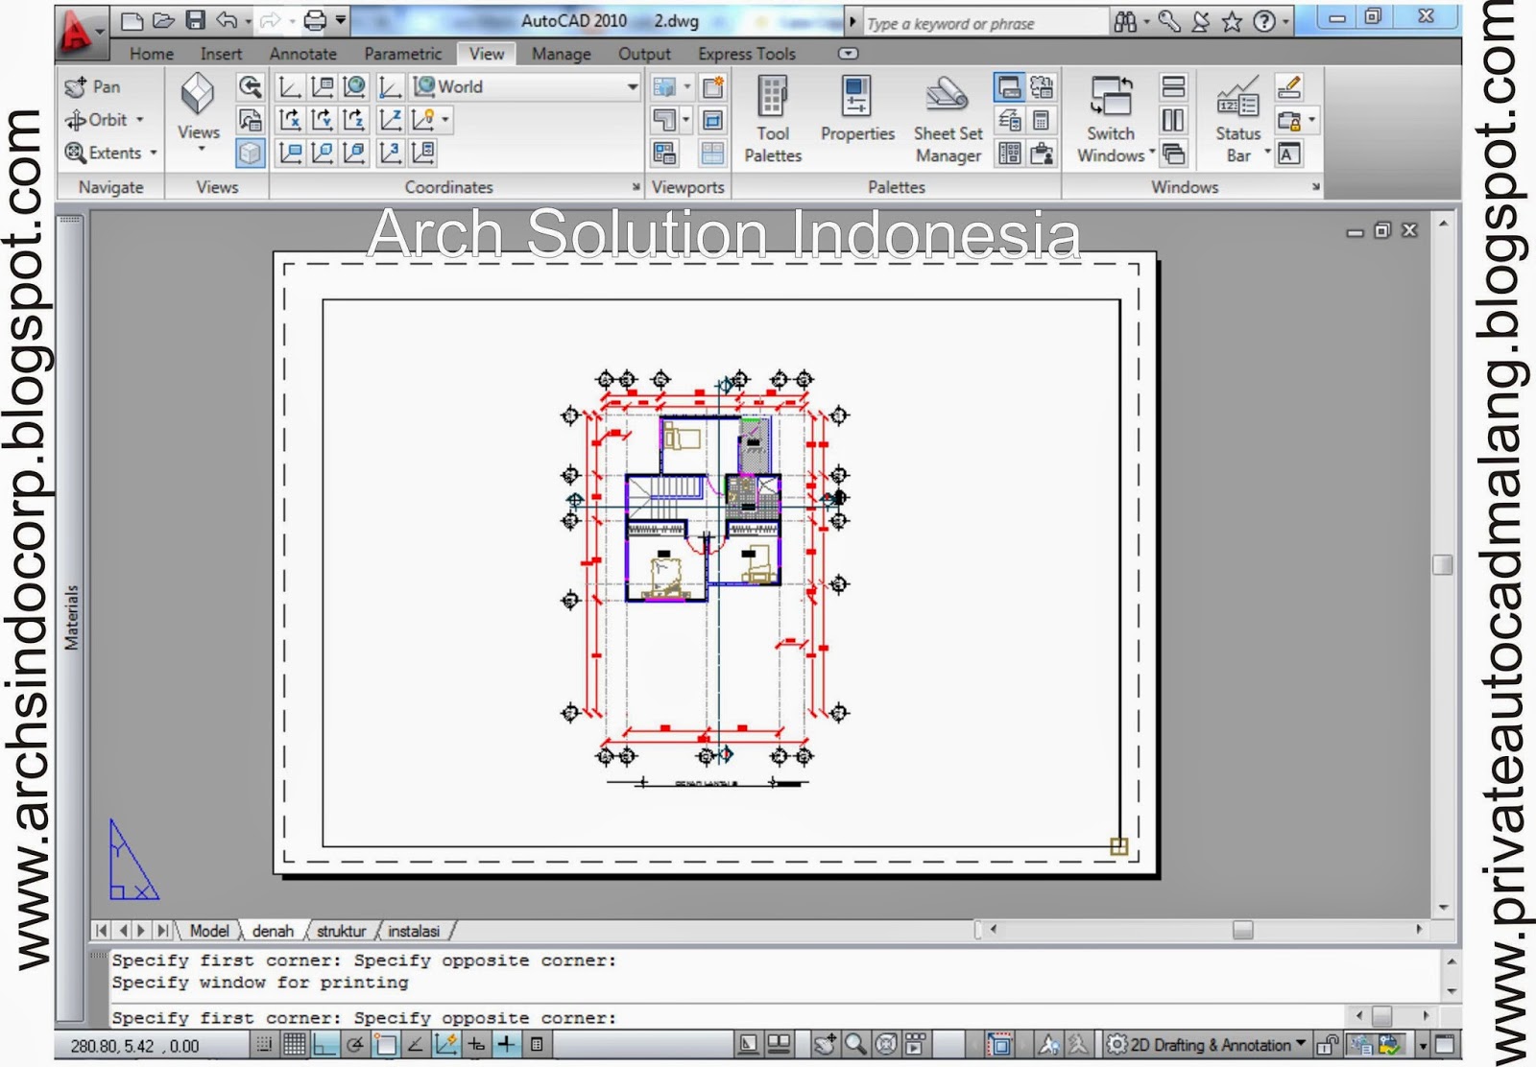Viewport: 1536px width, 1067px height.
Task: Toggle Object Snap in status bar
Action: 385,1044
